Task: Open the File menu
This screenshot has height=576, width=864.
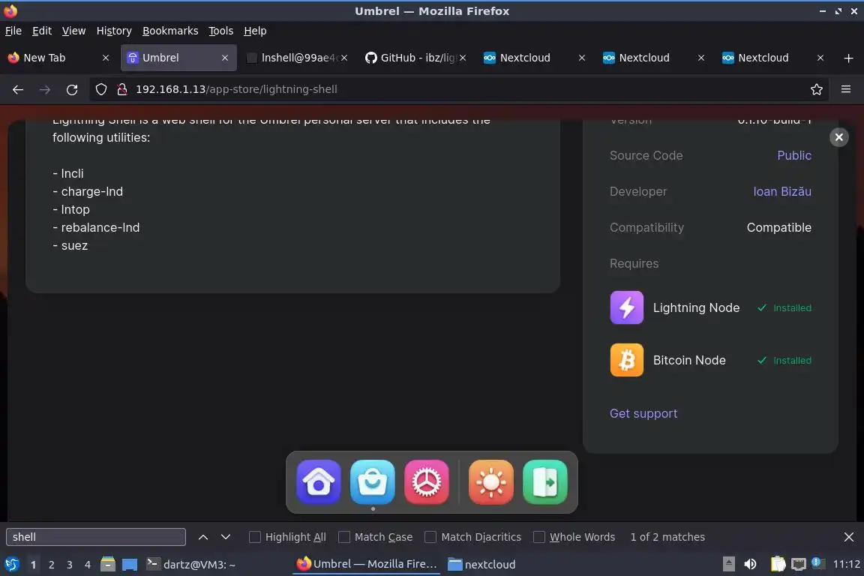Action: pyautogui.click(x=13, y=31)
